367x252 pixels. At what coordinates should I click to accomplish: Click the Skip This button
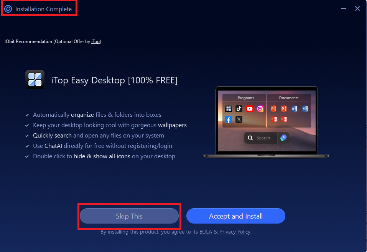tap(129, 216)
